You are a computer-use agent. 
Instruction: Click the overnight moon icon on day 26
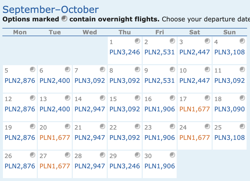[33, 155]
